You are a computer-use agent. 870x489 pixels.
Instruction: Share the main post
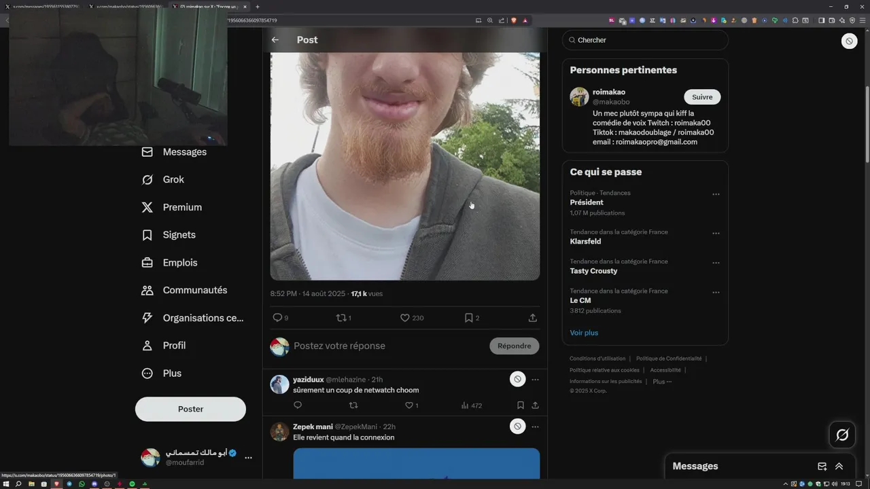[533, 318]
